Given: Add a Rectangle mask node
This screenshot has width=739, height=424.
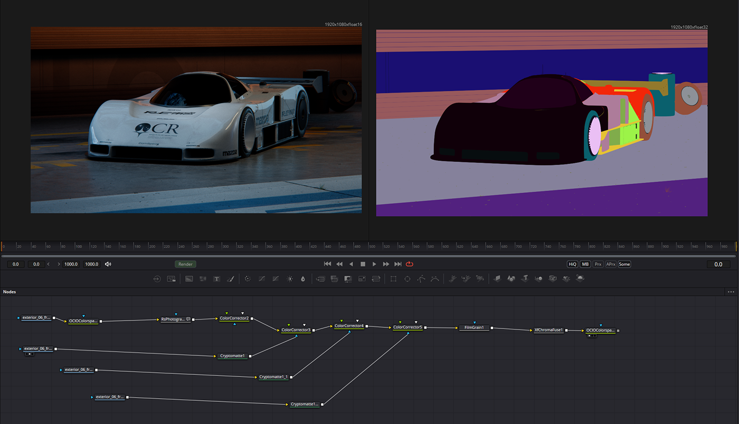Looking at the screenshot, I should (393, 279).
